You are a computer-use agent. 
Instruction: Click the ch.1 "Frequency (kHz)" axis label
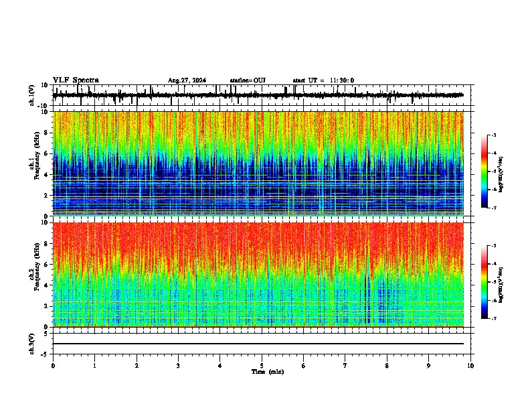(37, 155)
